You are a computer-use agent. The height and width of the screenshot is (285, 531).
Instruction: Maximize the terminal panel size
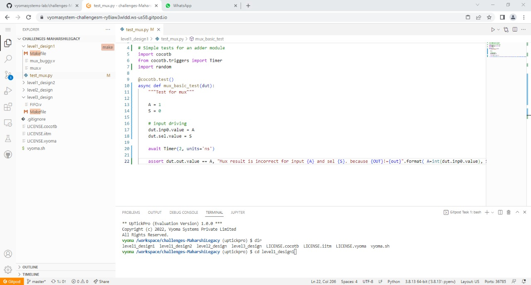[x=517, y=212]
